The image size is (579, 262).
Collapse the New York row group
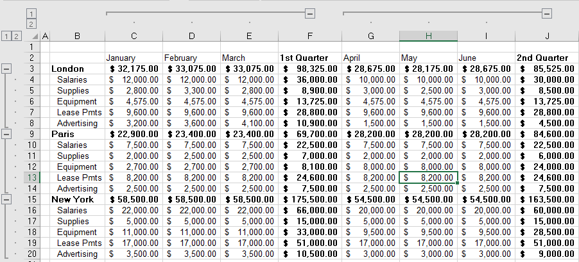point(7,199)
